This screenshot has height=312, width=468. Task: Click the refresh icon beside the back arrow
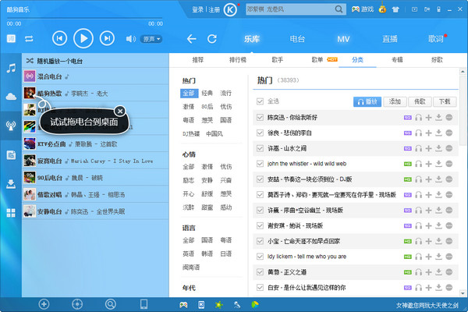pos(211,38)
